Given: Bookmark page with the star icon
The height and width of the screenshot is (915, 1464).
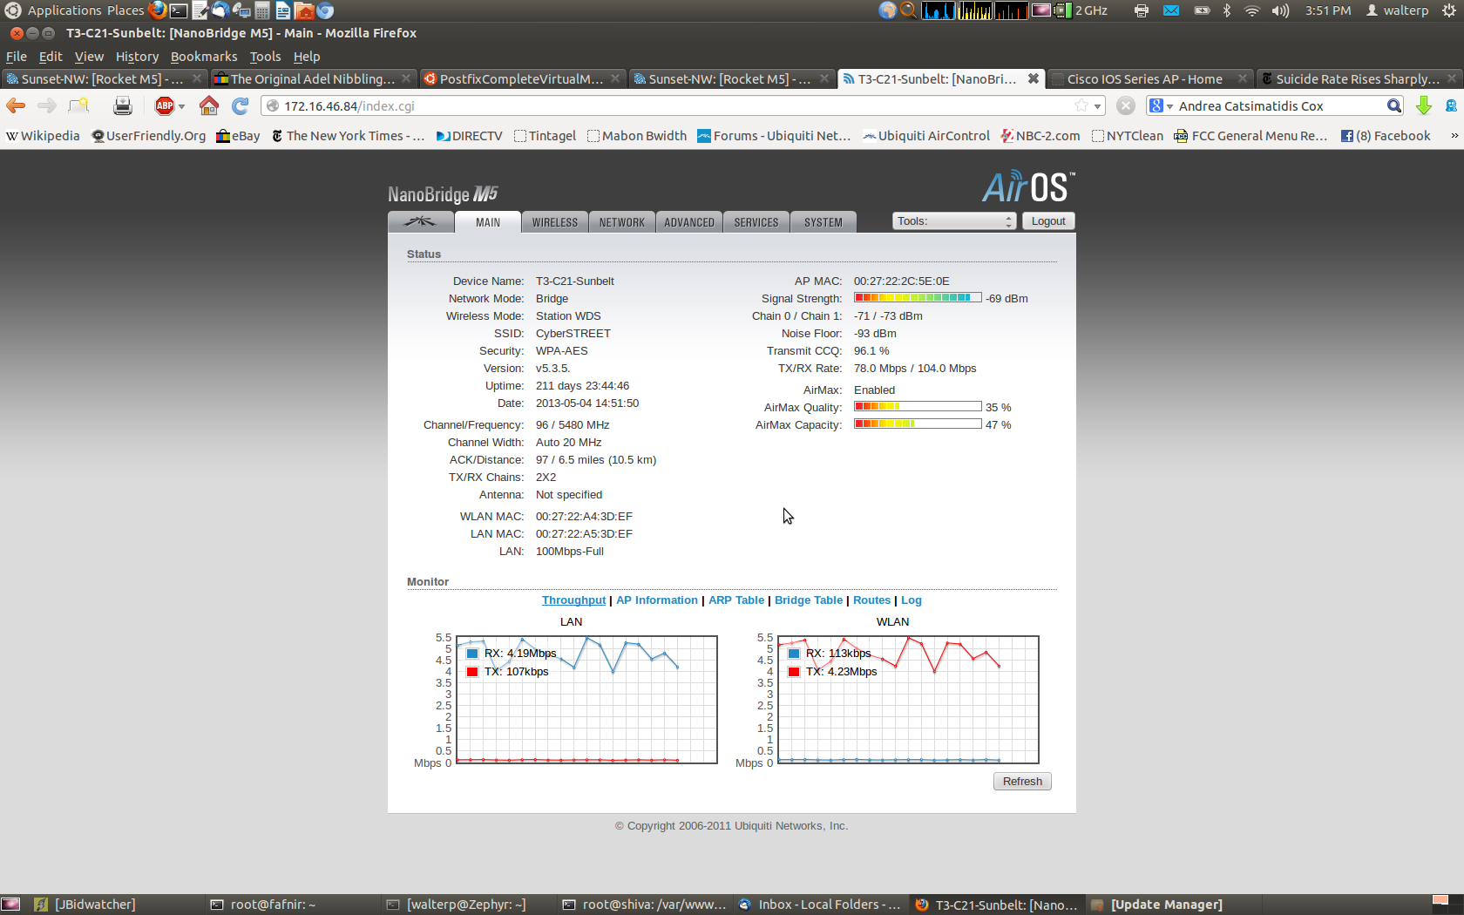Looking at the screenshot, I should pos(1081,106).
